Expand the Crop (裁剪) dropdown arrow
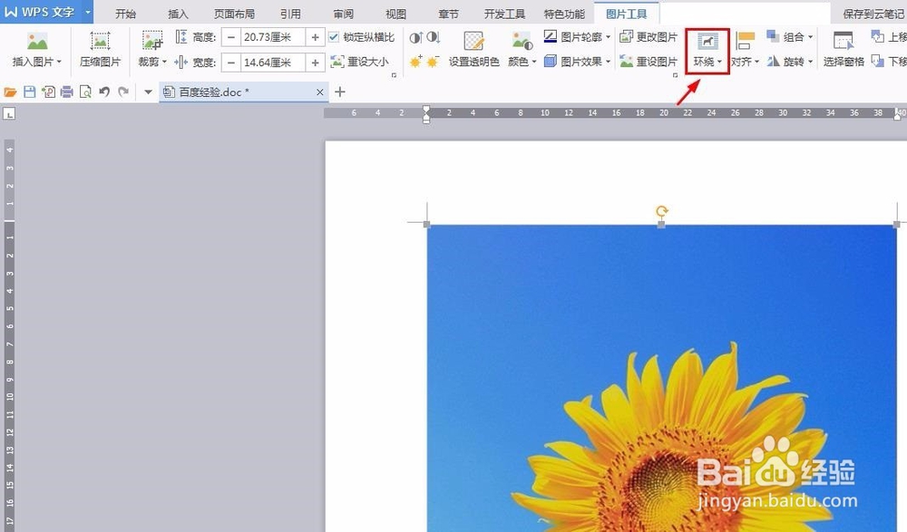This screenshot has width=907, height=532. (x=164, y=62)
